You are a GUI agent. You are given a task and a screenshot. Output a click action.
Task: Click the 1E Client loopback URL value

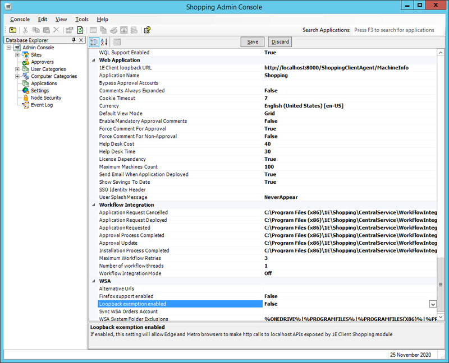(336, 68)
